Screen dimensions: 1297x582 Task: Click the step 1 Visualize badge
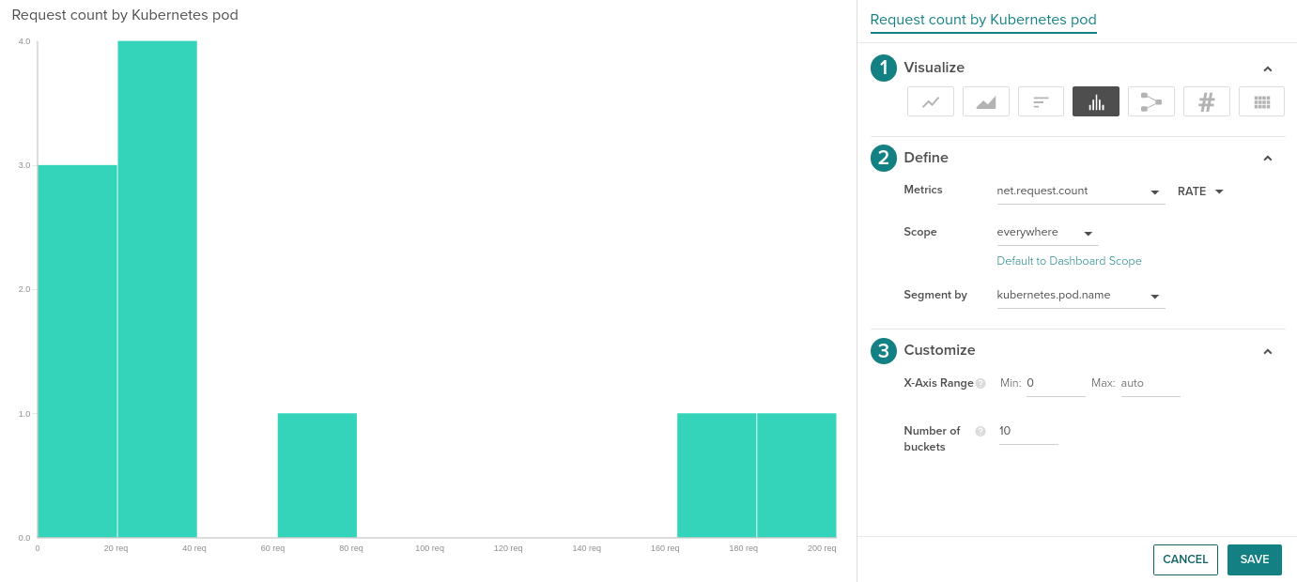tap(883, 68)
